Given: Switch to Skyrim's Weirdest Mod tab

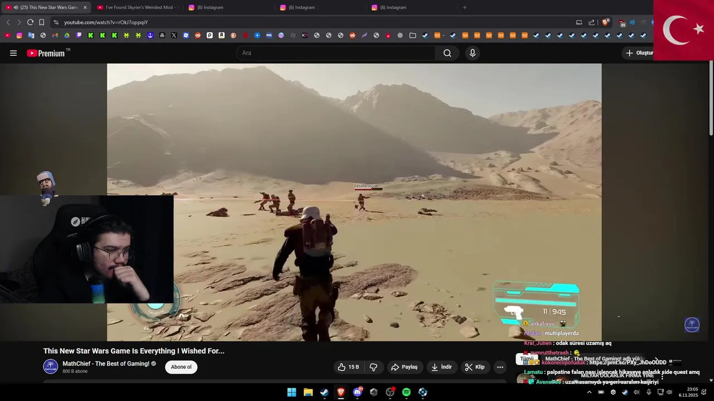Looking at the screenshot, I should click(x=137, y=7).
